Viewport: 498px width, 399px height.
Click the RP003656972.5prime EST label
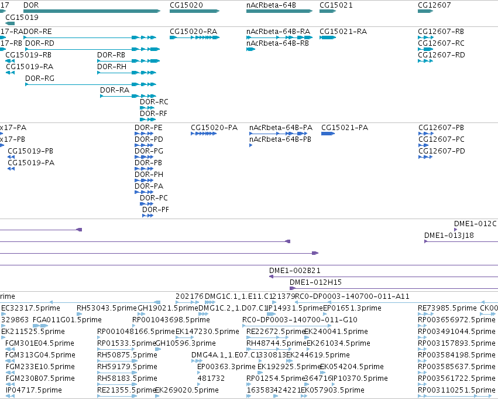tap(456, 320)
